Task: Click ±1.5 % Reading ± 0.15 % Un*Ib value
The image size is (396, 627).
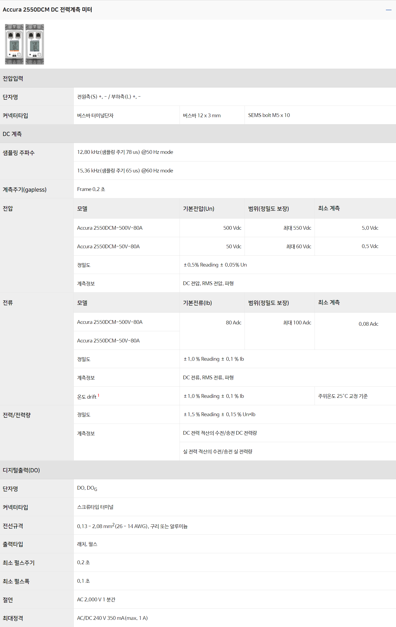Action: [219, 414]
